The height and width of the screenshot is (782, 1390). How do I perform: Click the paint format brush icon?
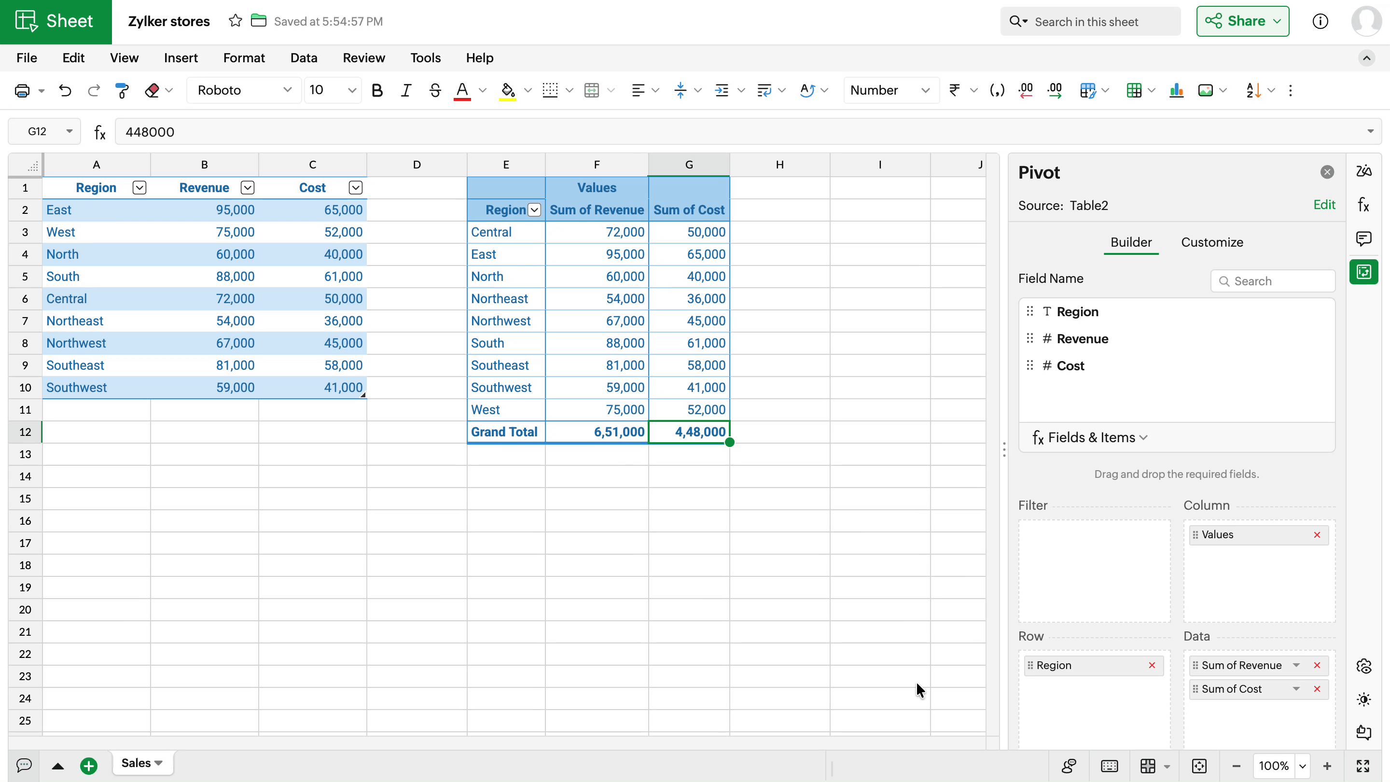(123, 90)
